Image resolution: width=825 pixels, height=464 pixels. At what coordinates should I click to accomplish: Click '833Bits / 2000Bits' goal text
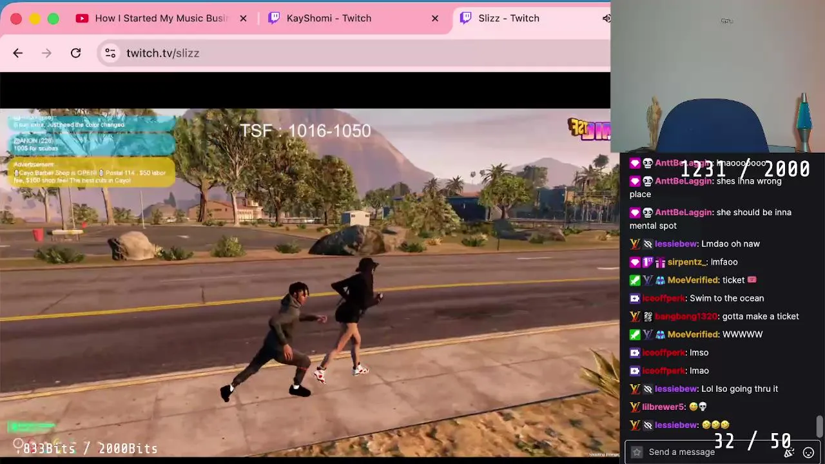pos(90,448)
